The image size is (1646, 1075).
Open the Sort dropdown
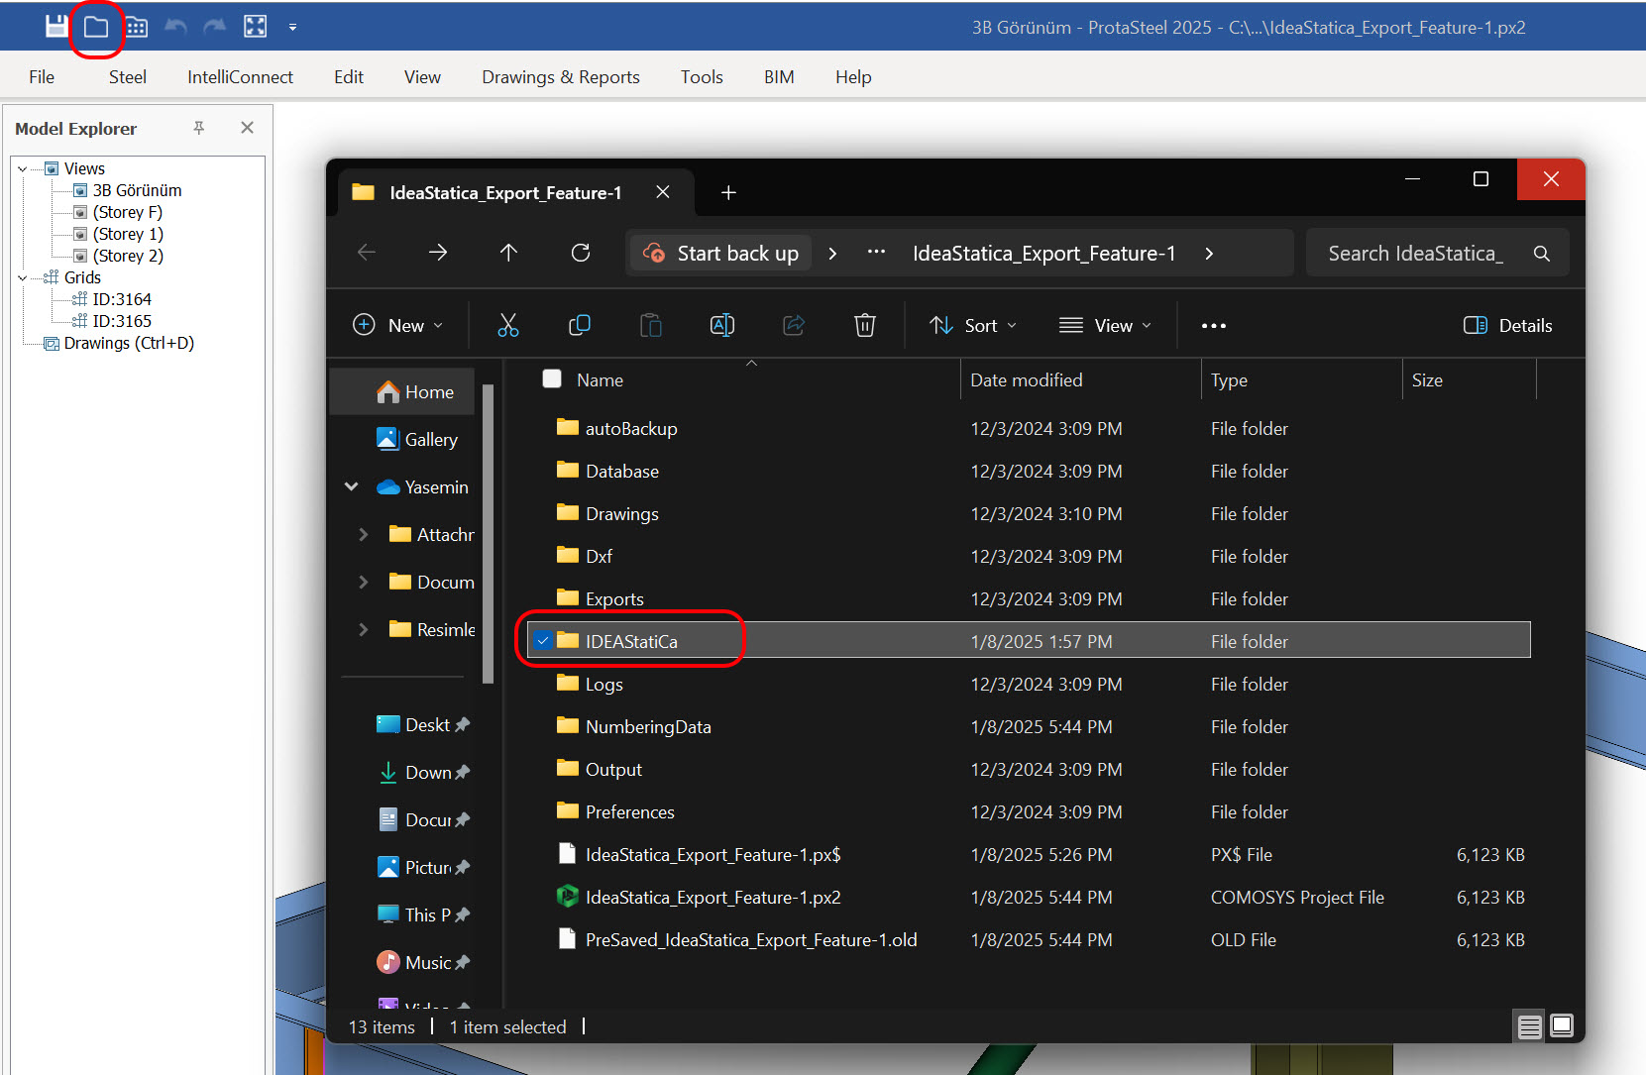[973, 325]
